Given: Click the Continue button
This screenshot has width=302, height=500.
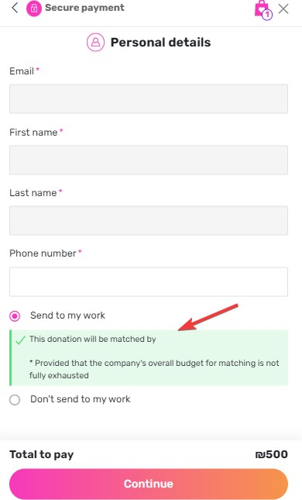Looking at the screenshot, I should [x=149, y=484].
